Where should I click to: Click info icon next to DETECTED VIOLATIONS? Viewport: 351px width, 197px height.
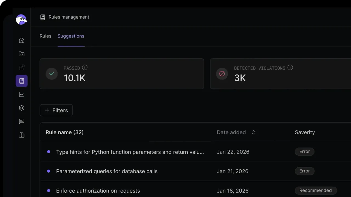(290, 68)
